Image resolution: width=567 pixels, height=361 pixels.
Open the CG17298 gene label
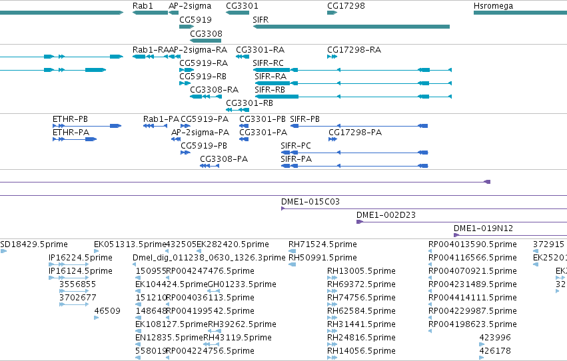tap(346, 6)
